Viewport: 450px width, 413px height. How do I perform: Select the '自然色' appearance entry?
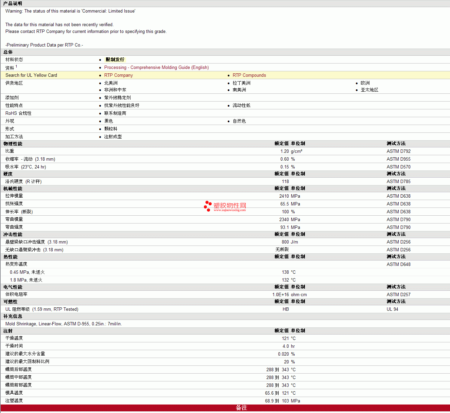[x=239, y=121]
